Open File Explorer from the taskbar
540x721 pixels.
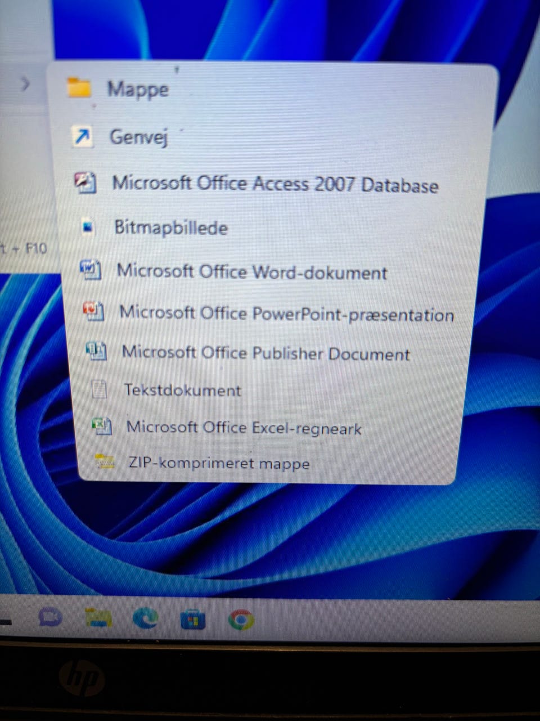[98, 618]
